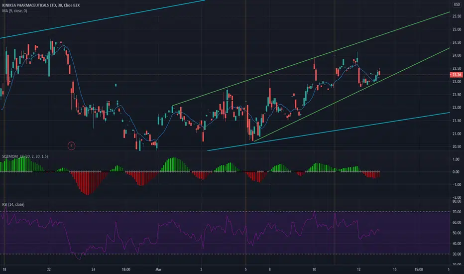Screen dimensions: 464x274
Task: Click the 20.50 price axis label
Action: [457, 146]
